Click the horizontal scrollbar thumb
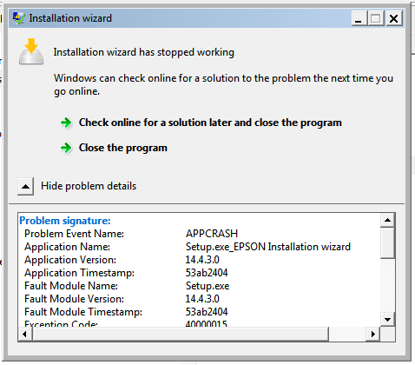The width and height of the screenshot is (415, 365). point(181,335)
